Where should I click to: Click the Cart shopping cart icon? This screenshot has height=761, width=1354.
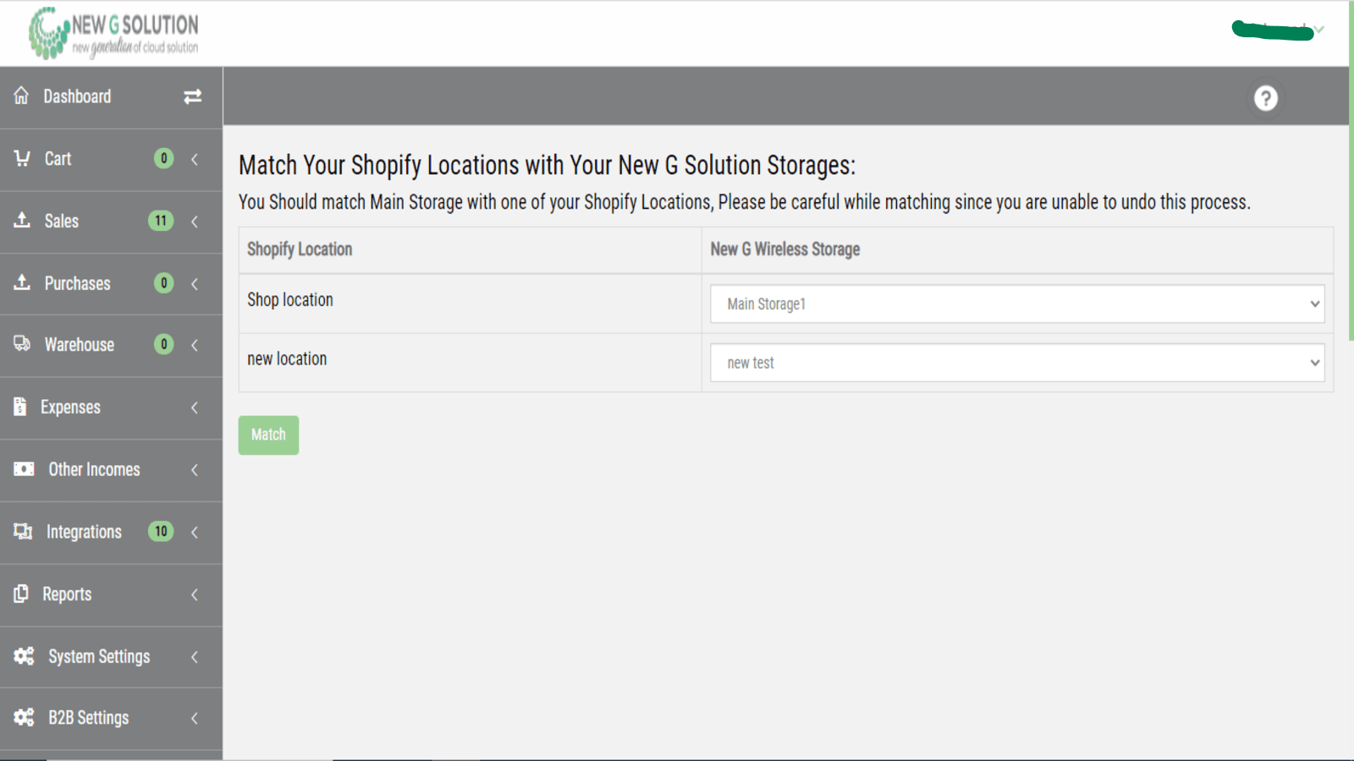pos(22,158)
